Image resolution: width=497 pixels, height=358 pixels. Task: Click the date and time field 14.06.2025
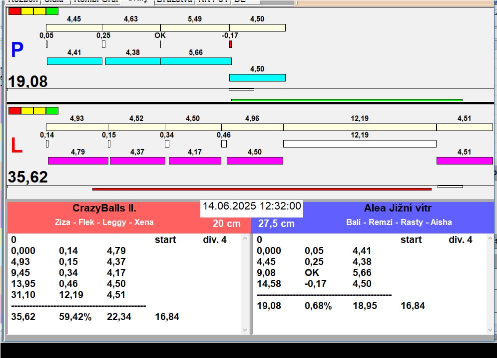point(252,206)
